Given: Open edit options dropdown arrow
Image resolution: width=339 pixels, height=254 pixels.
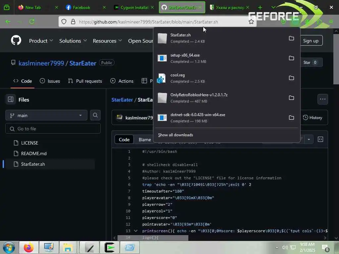Looking at the screenshot, I should point(309,140).
